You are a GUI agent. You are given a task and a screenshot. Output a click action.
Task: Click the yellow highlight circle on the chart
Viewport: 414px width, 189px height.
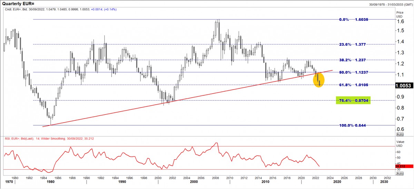coord(319,80)
